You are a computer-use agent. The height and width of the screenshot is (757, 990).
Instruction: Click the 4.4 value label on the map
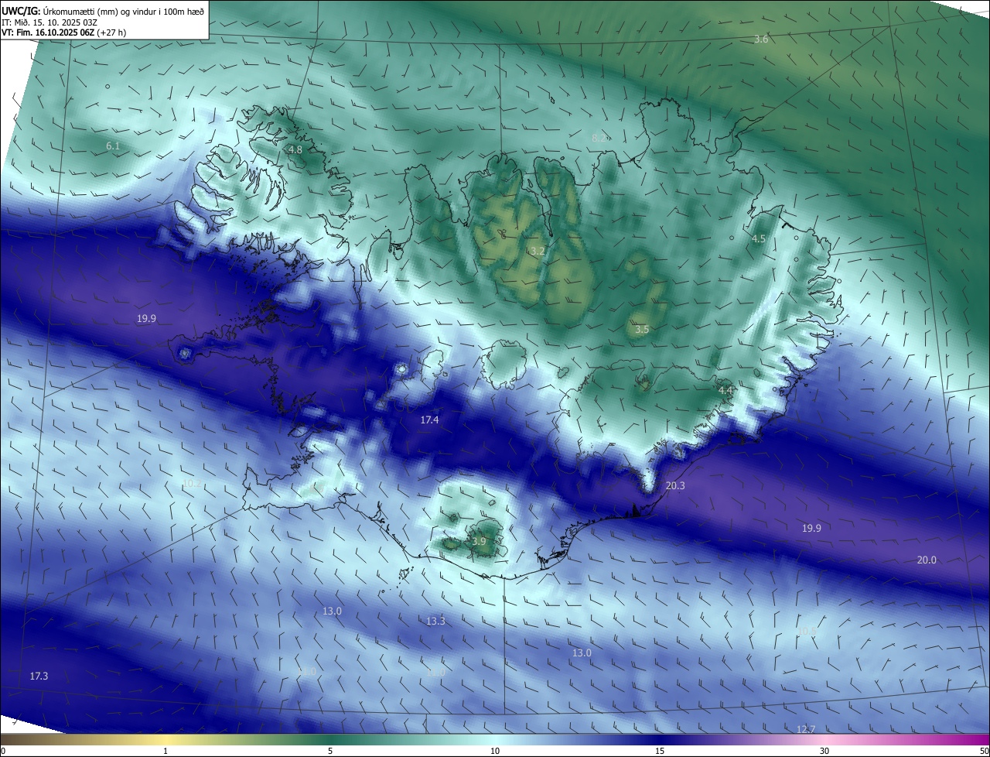pos(725,391)
